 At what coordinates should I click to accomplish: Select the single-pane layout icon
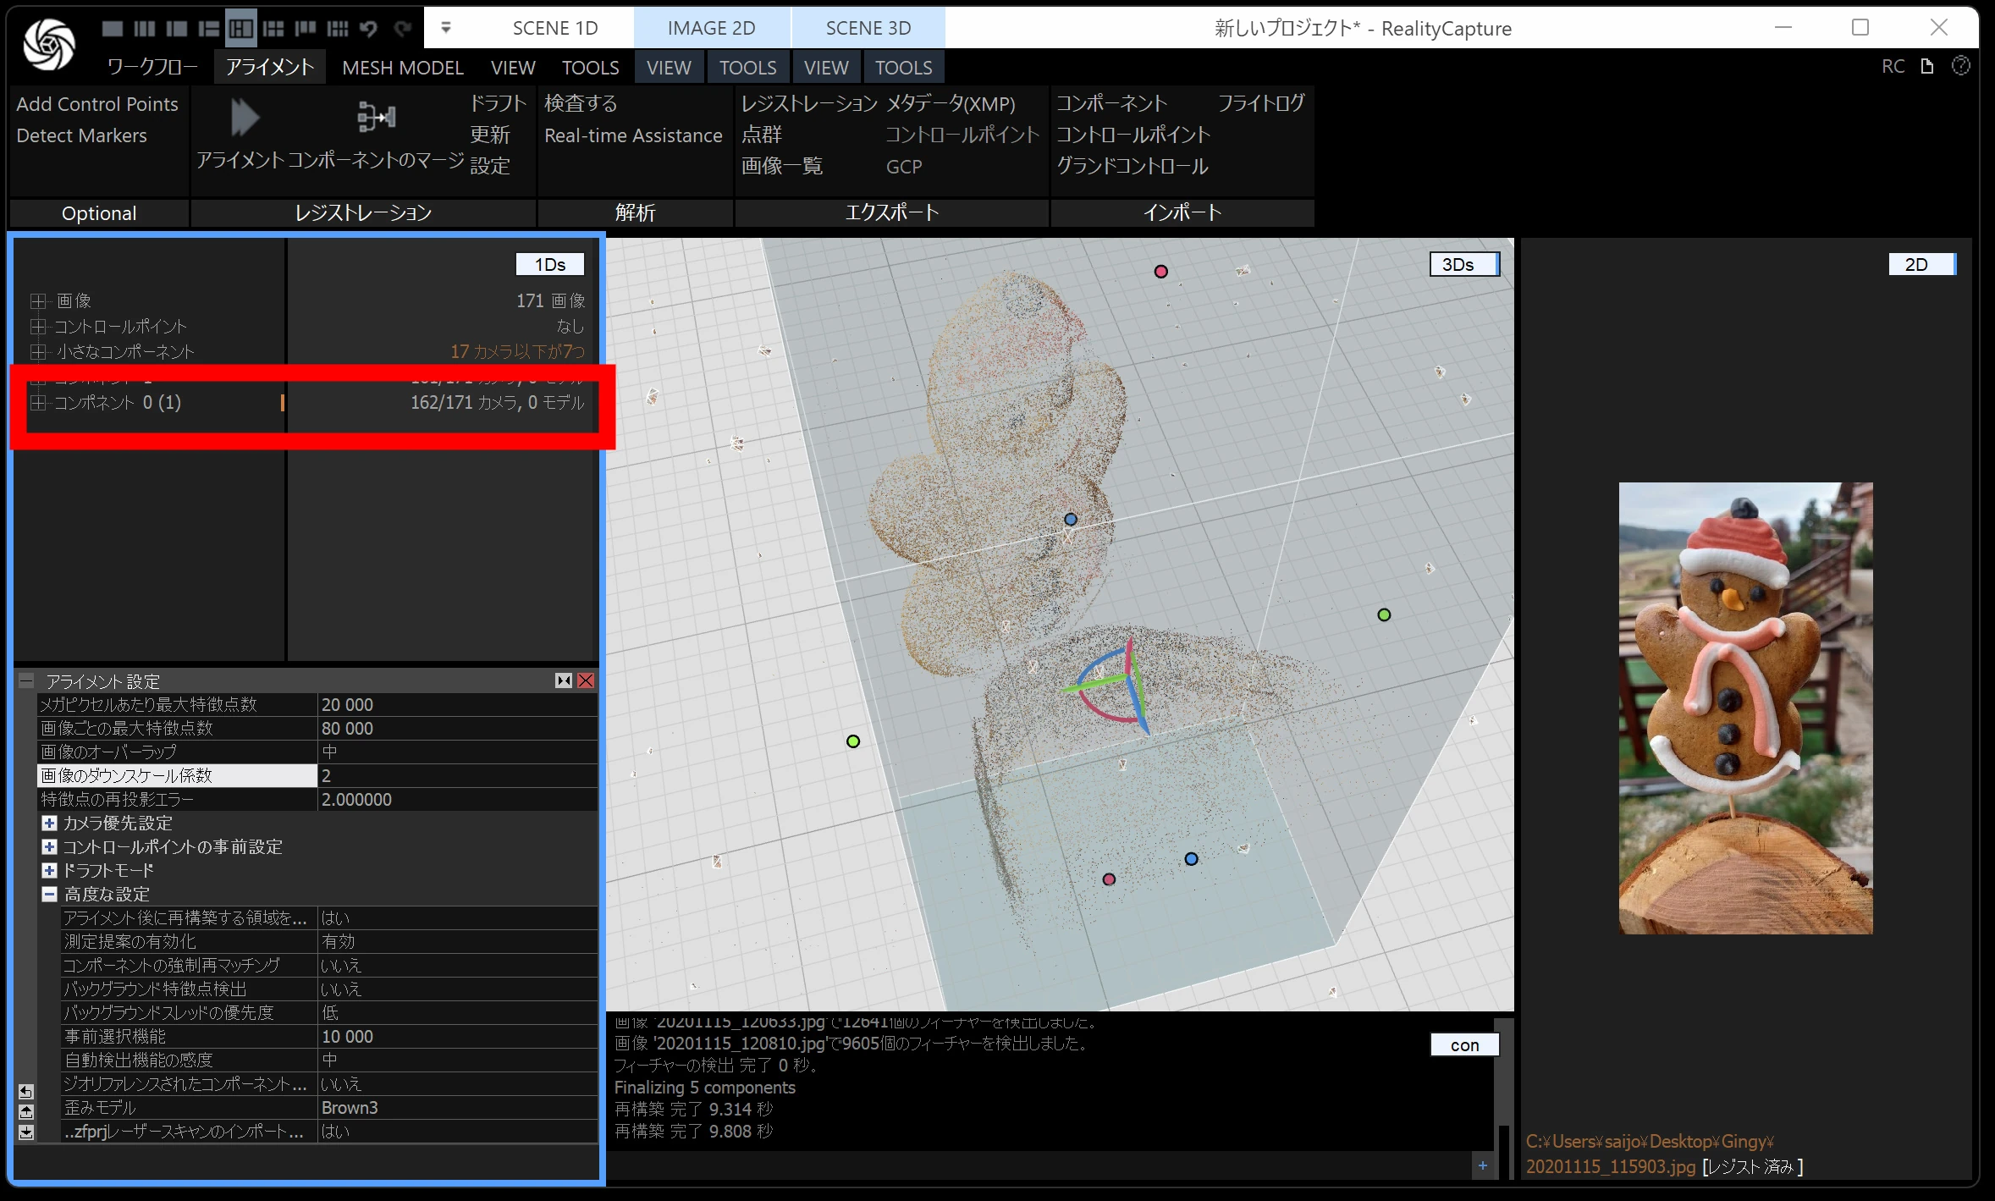coord(112,29)
